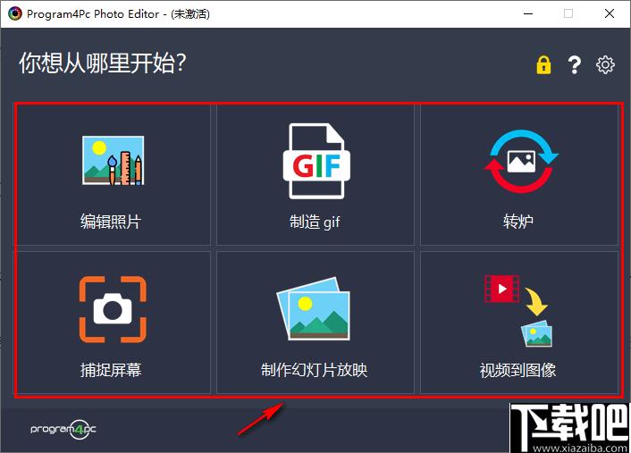Open settings via the gear icon
Viewport: 631px width, 453px height.
(x=605, y=64)
